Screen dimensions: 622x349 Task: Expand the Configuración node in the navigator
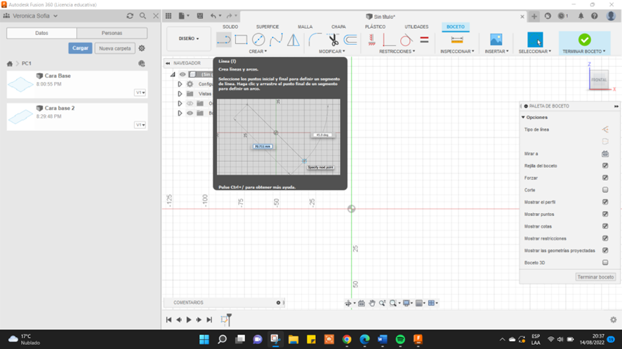(180, 84)
